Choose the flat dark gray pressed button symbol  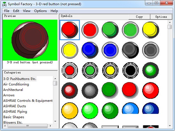[x=150, y=50]
